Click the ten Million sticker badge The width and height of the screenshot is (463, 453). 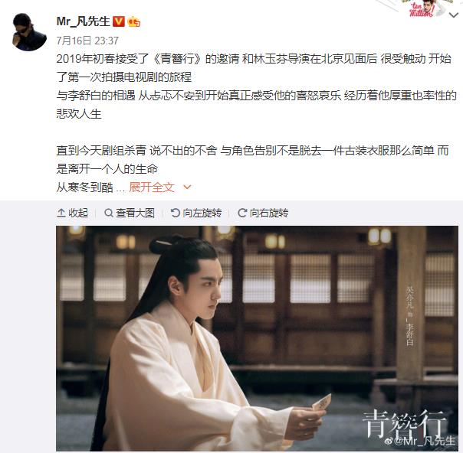coord(424,9)
